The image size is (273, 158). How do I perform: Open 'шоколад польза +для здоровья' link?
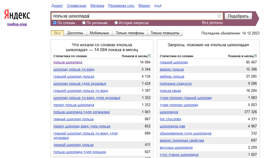coord(80,84)
